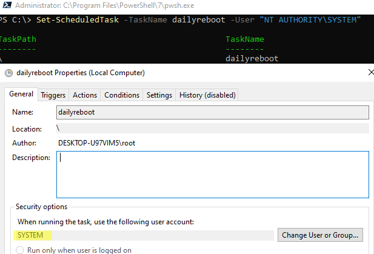View the History (disabled) tab
The width and height of the screenshot is (374, 254).
207,95
